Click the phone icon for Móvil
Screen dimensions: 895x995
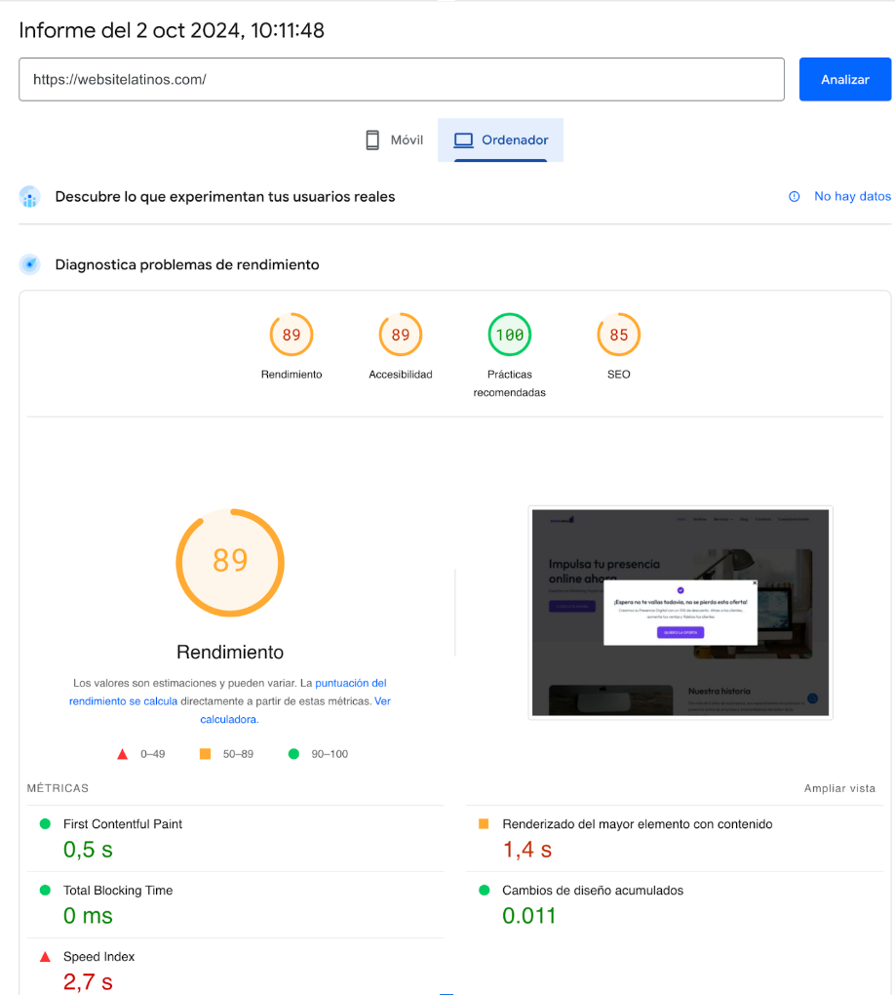tap(372, 140)
